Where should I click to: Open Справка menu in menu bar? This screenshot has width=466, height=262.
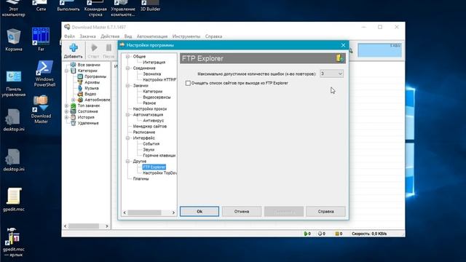(x=213, y=36)
